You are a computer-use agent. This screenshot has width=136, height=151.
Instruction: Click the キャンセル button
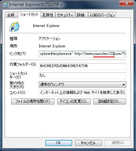(88, 143)
